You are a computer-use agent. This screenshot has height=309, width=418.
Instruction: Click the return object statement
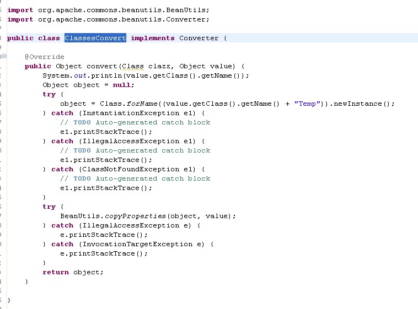73,272
